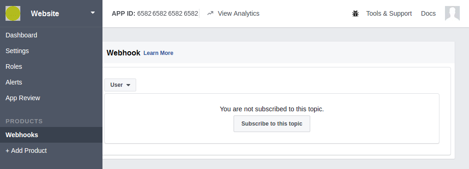Expand the Website app switcher arrow

click(93, 13)
